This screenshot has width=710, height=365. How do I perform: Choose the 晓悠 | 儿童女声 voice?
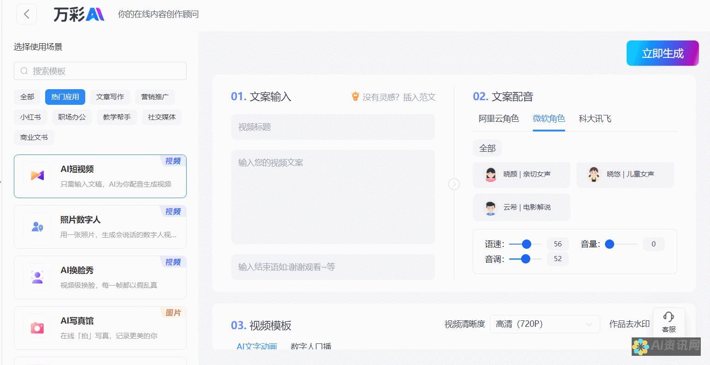(625, 175)
